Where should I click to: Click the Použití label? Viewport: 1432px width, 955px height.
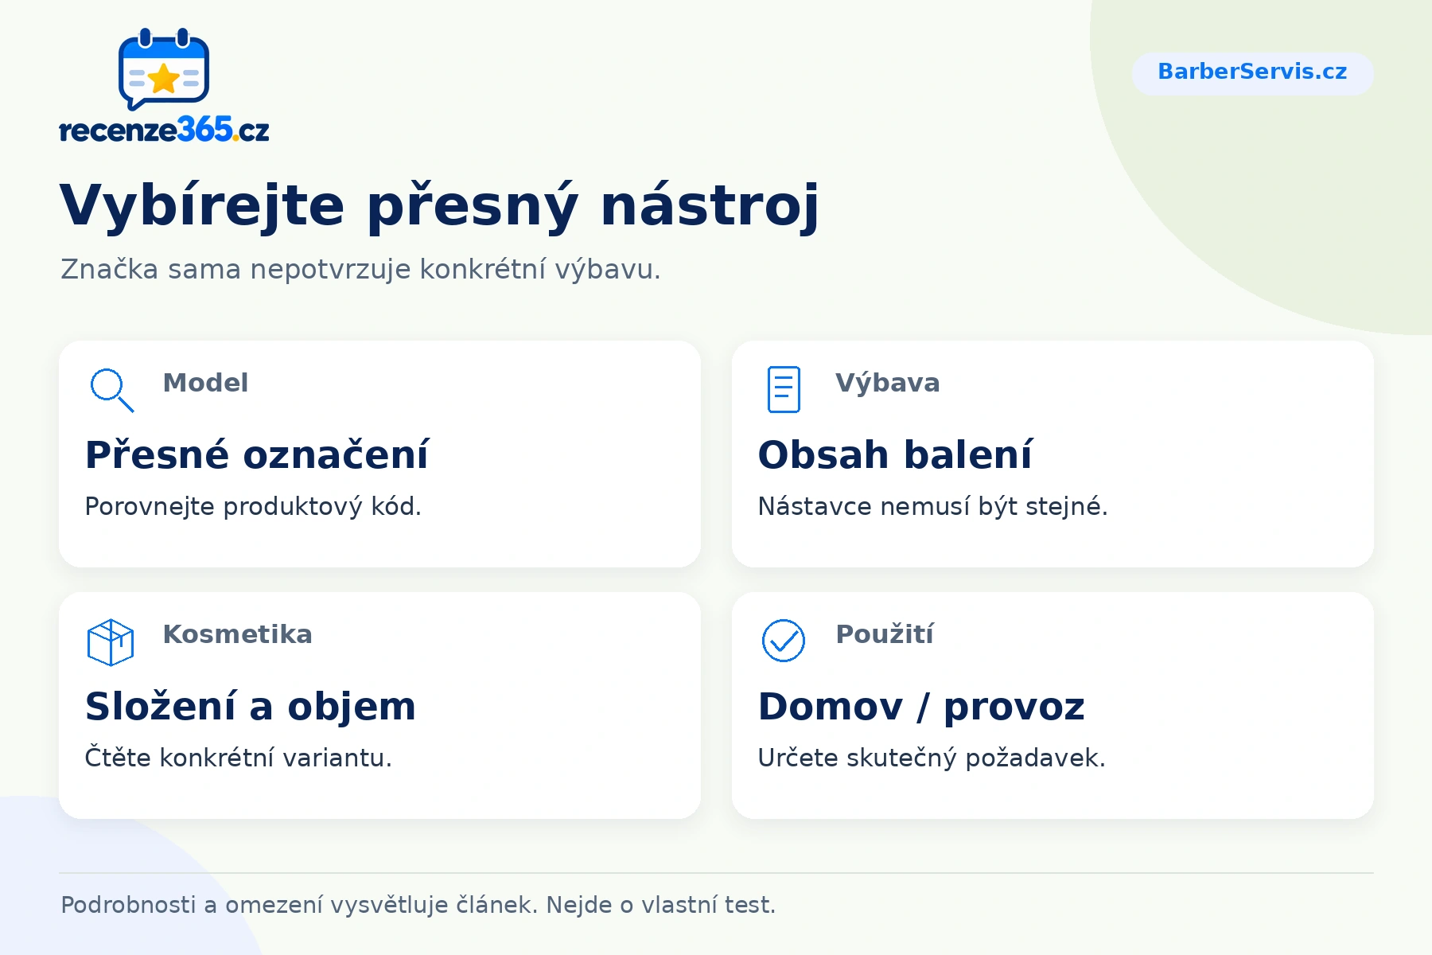pyautogui.click(x=885, y=634)
